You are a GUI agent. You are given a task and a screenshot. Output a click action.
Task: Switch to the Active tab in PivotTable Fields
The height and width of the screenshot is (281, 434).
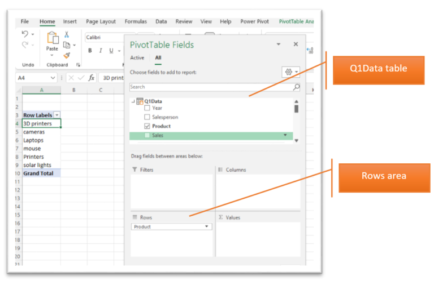click(x=137, y=57)
